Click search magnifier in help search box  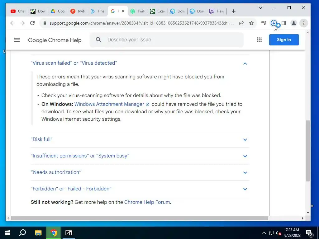point(98,40)
